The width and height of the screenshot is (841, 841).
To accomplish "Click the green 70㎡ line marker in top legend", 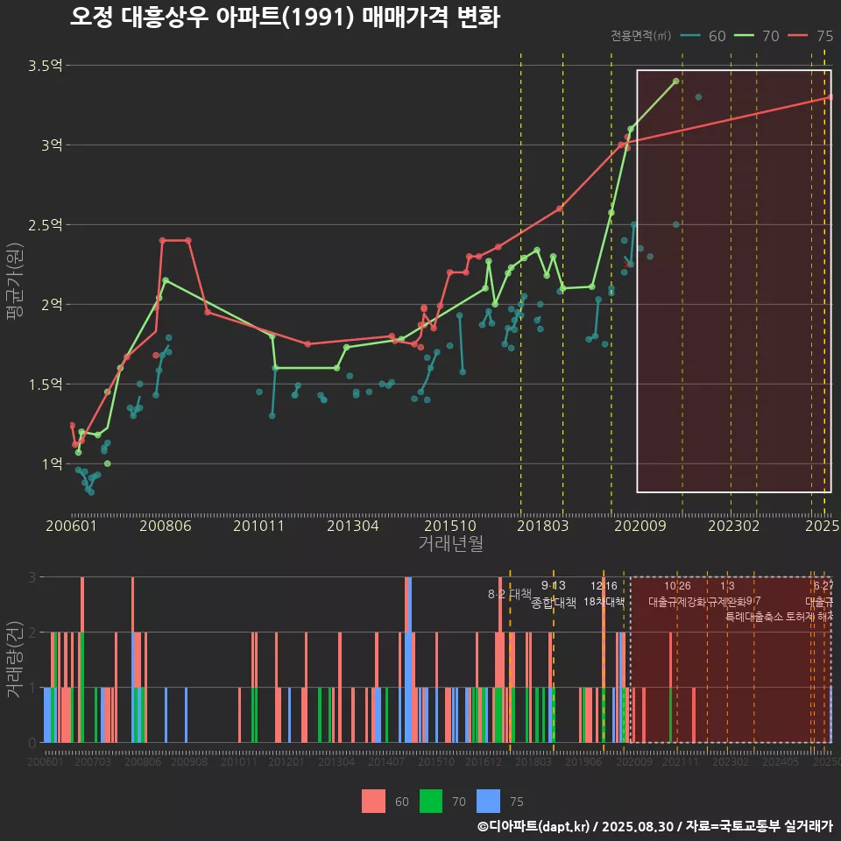I will [745, 36].
